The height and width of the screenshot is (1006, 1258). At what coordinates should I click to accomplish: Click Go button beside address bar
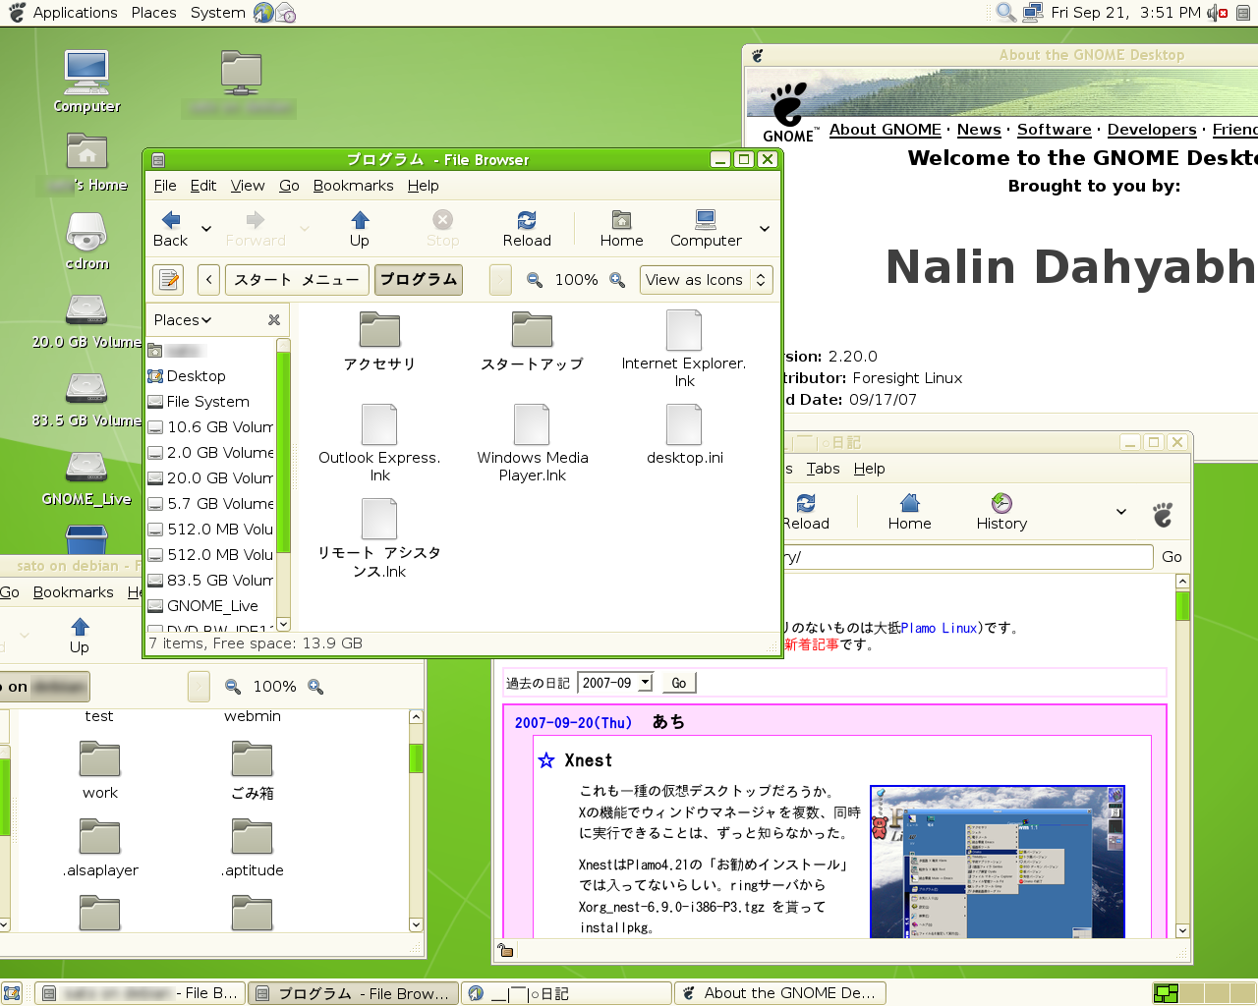pyautogui.click(x=1172, y=557)
